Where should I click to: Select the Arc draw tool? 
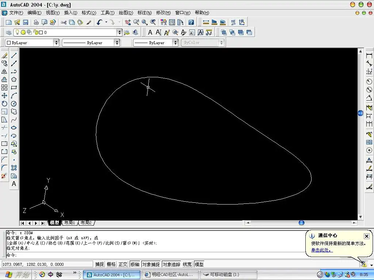pyautogui.click(x=14, y=96)
